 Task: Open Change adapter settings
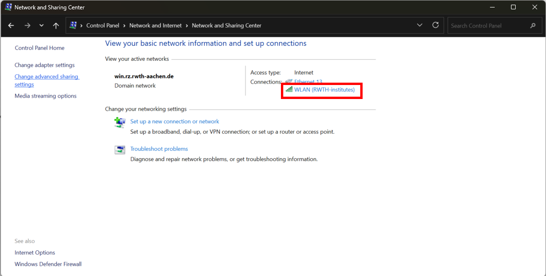pyautogui.click(x=44, y=65)
